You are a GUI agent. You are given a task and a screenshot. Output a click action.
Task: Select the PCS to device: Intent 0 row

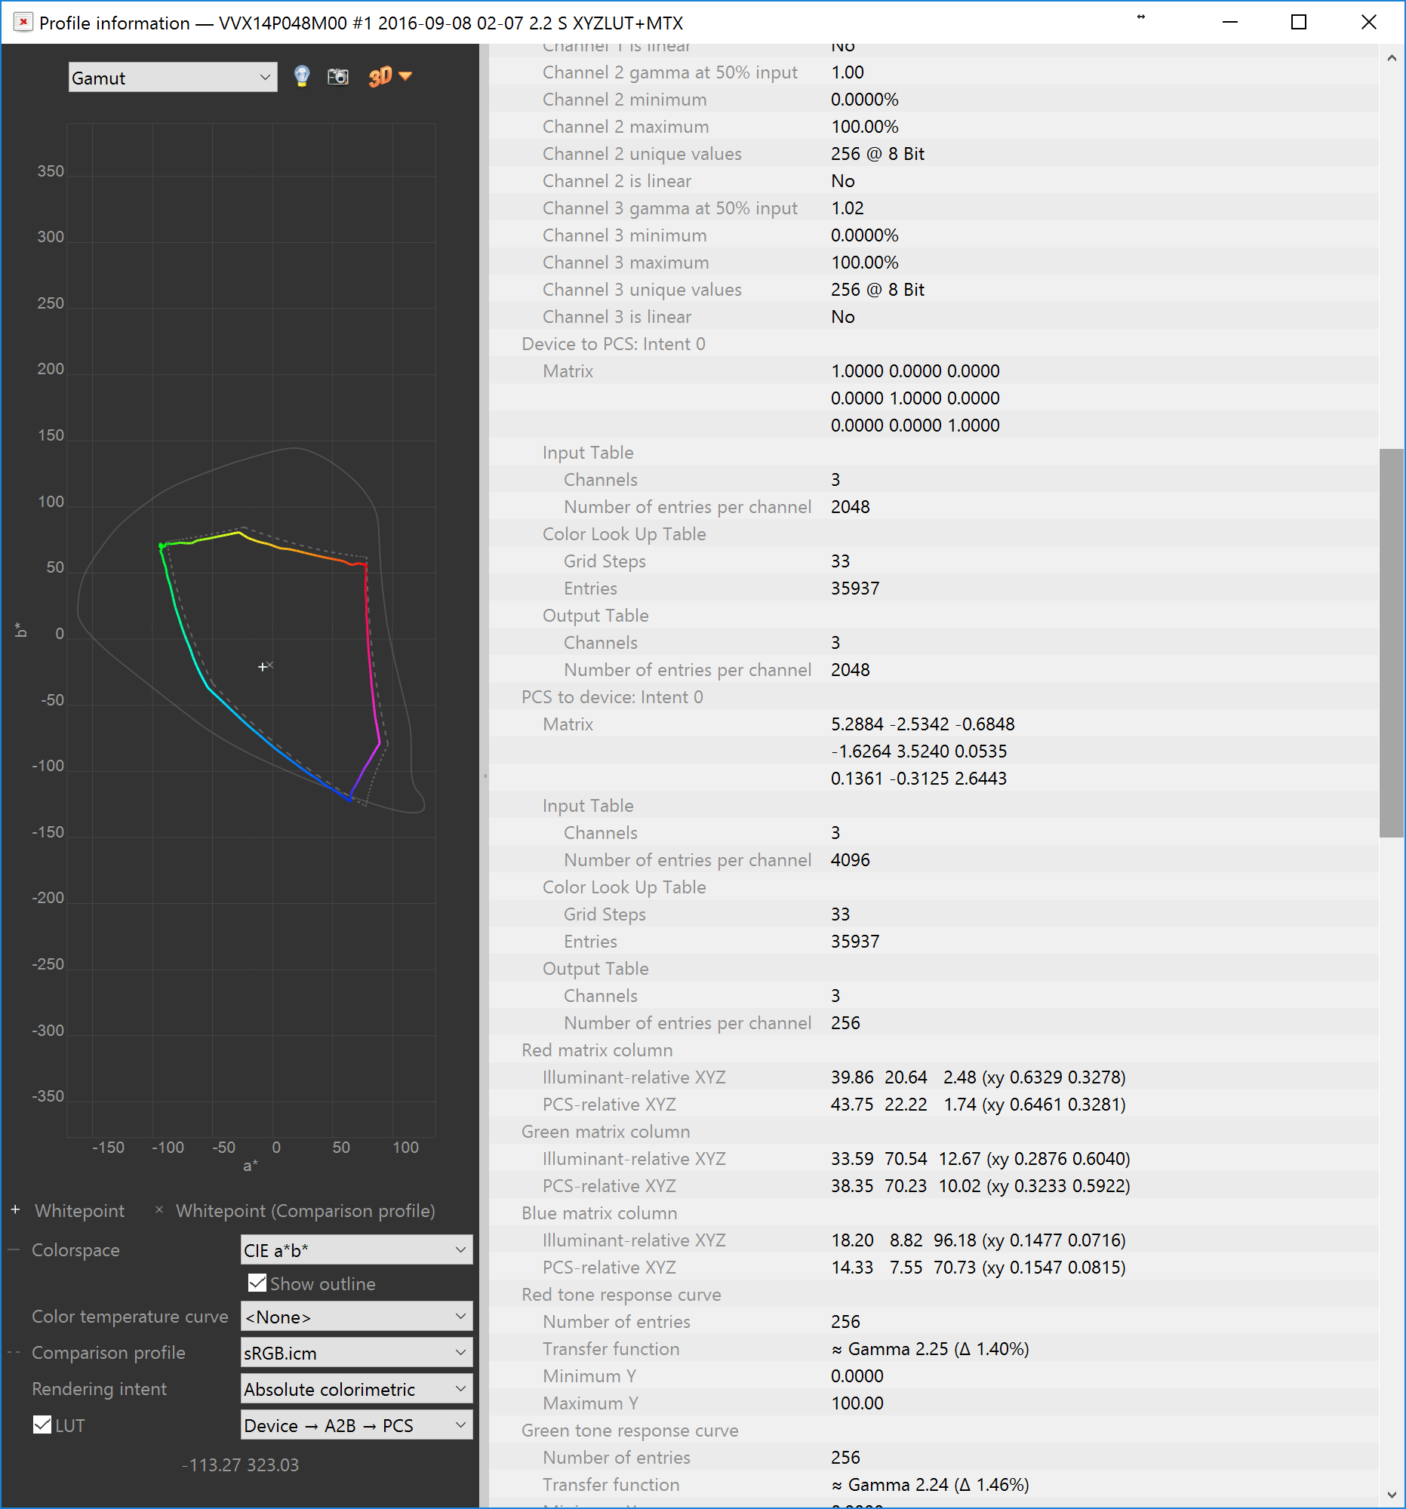coord(933,697)
